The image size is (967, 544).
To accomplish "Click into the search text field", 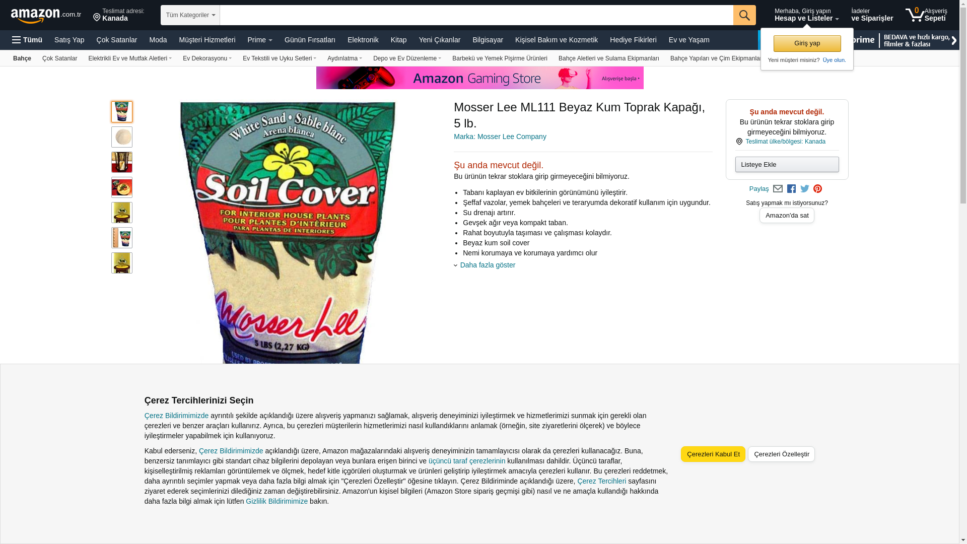I will click(x=476, y=15).
